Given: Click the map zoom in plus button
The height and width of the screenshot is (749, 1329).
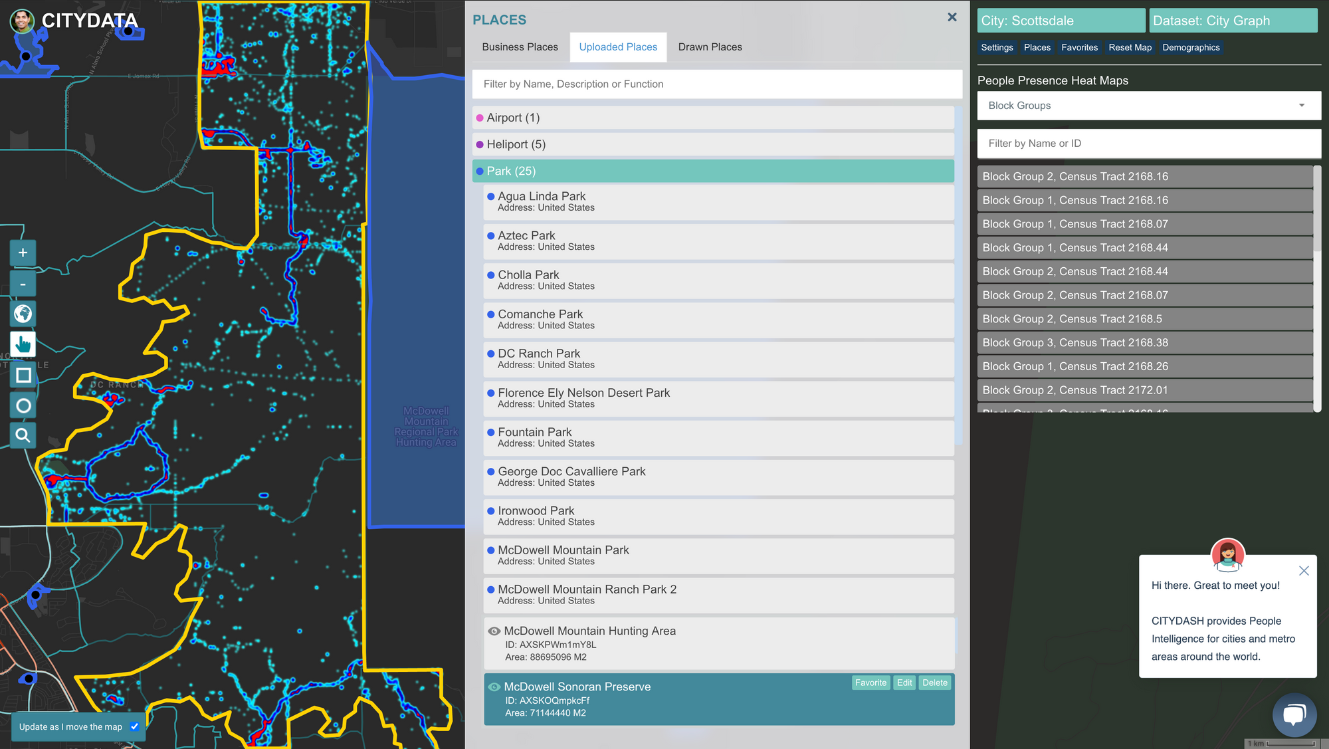Looking at the screenshot, I should (23, 253).
